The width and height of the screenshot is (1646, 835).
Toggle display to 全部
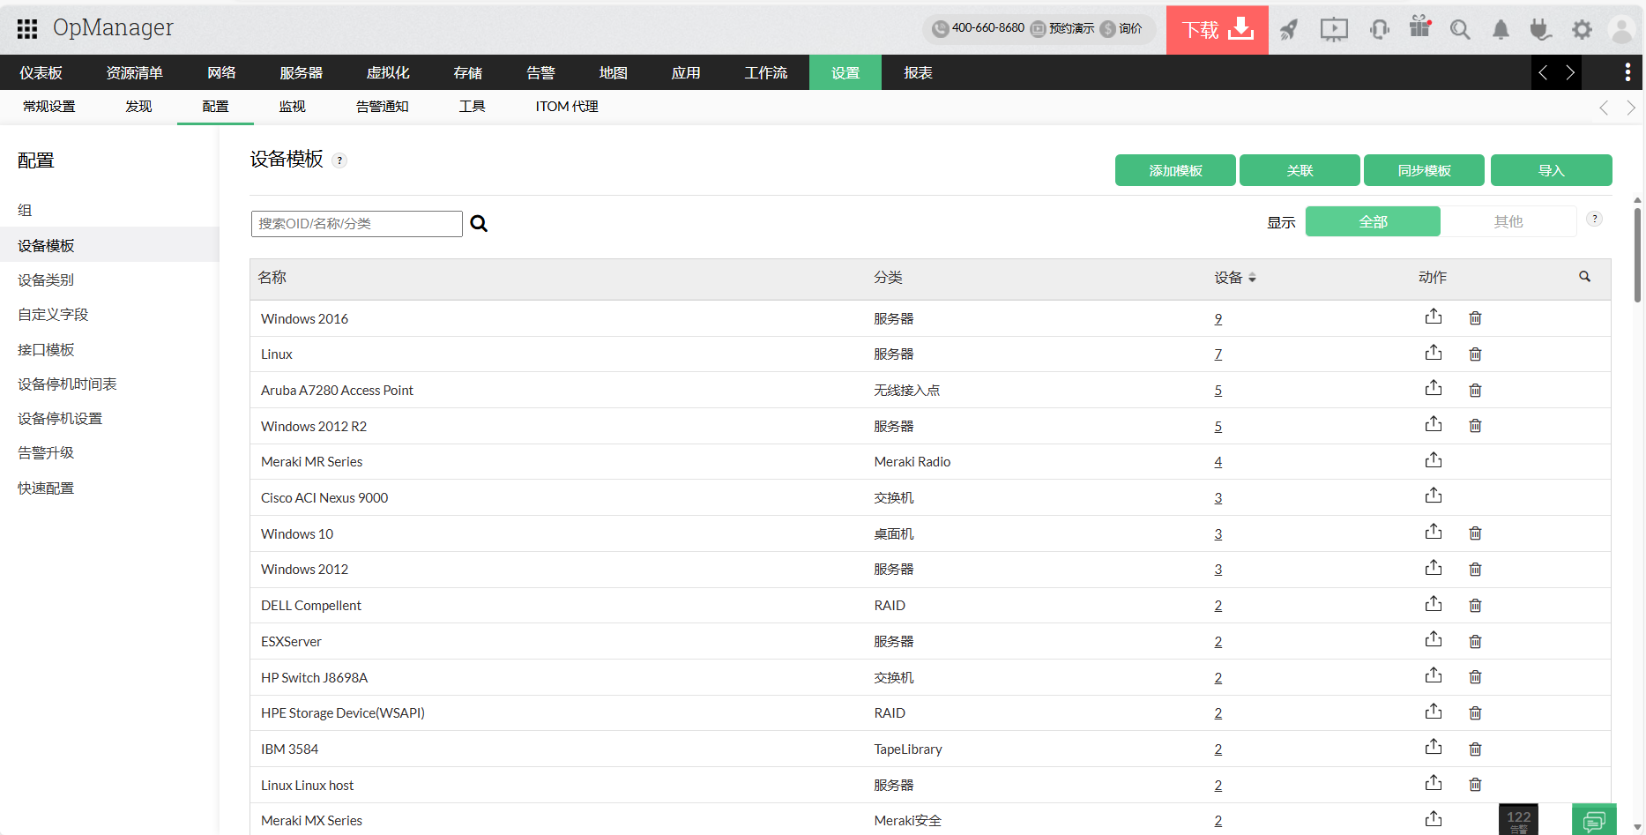pyautogui.click(x=1373, y=221)
